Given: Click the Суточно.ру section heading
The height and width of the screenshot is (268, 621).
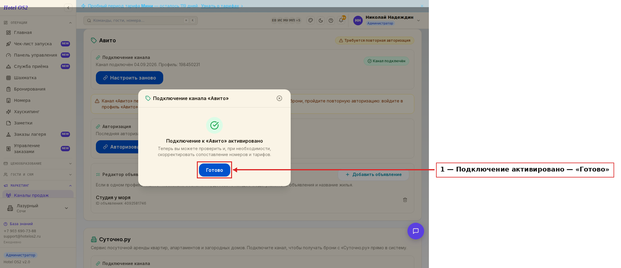Looking at the screenshot, I should [115, 239].
